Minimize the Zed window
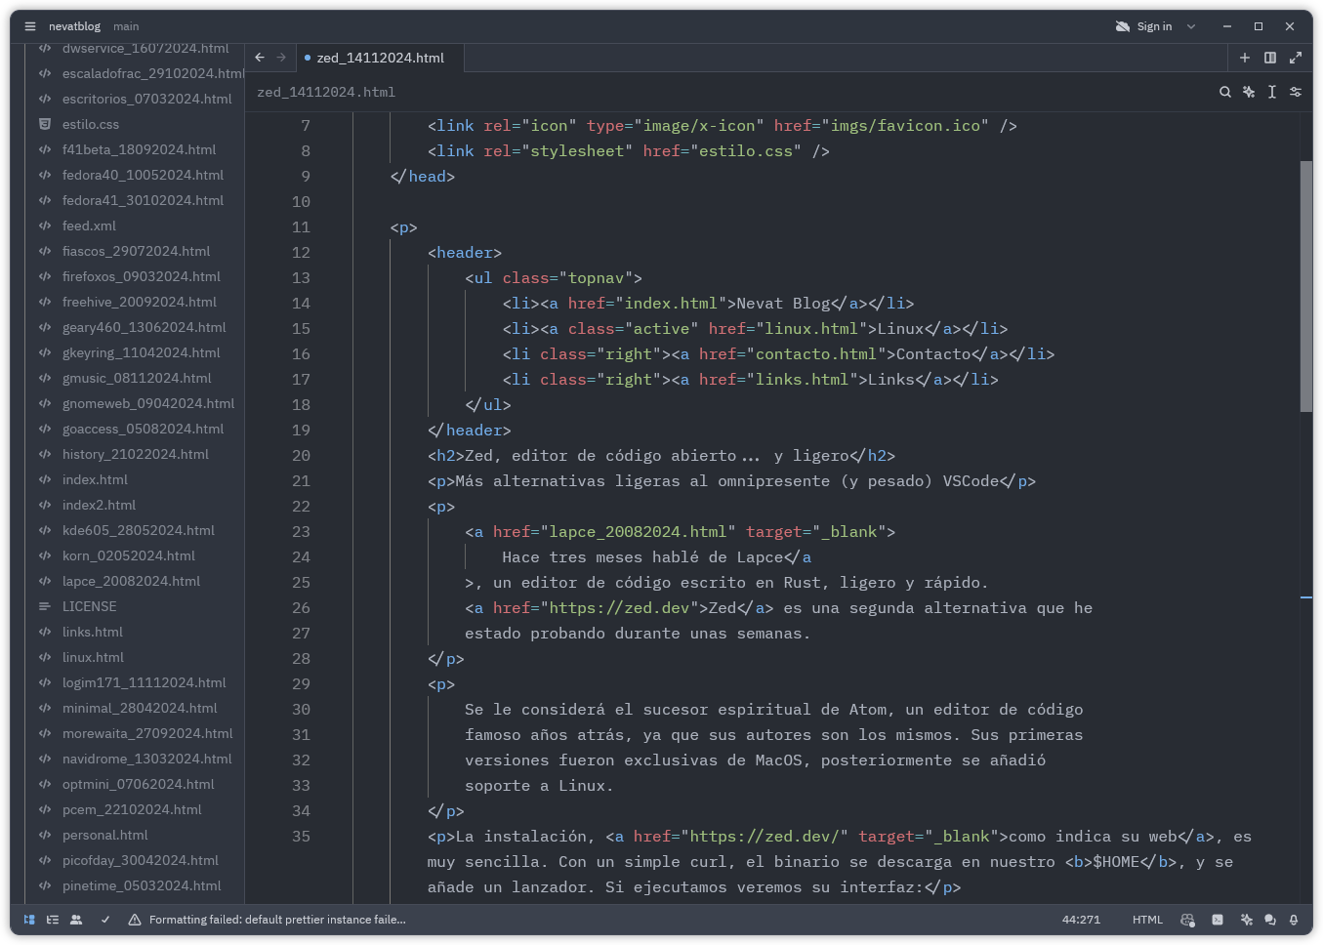 point(1227,26)
